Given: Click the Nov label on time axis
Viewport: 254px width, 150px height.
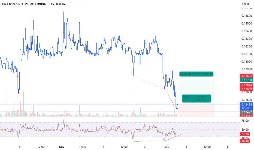Looking at the screenshot, I should coord(62,147).
